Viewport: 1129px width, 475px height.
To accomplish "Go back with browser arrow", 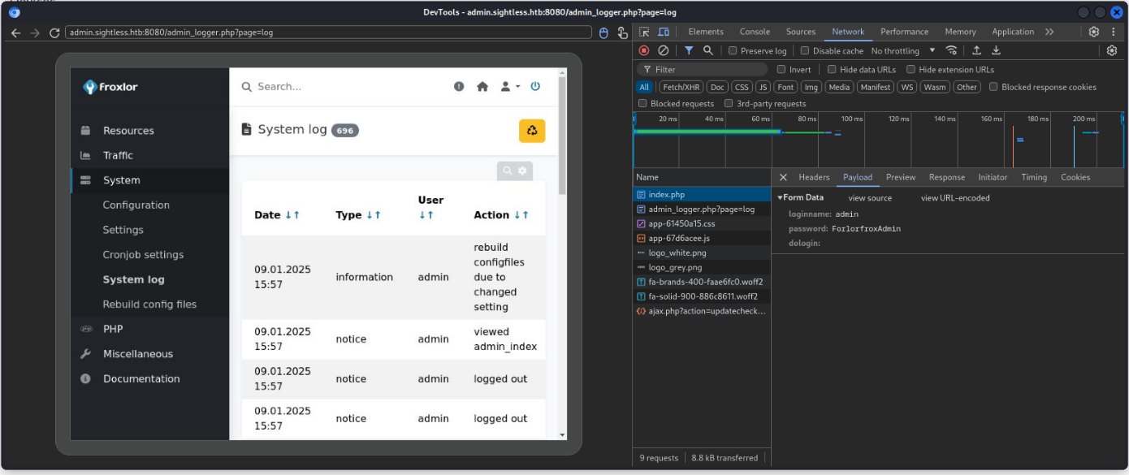I will coord(15,32).
